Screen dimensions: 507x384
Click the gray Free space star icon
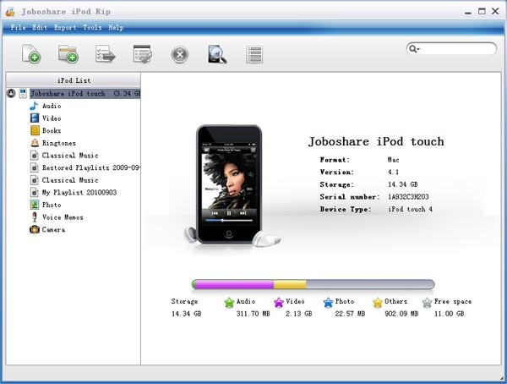(x=427, y=303)
